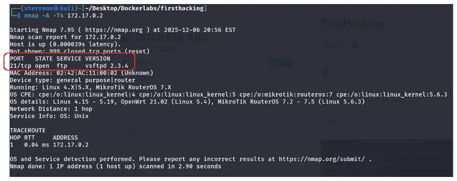Click the faint FirstHacking heading in the background
The image size is (457, 181).
pos(352,24)
